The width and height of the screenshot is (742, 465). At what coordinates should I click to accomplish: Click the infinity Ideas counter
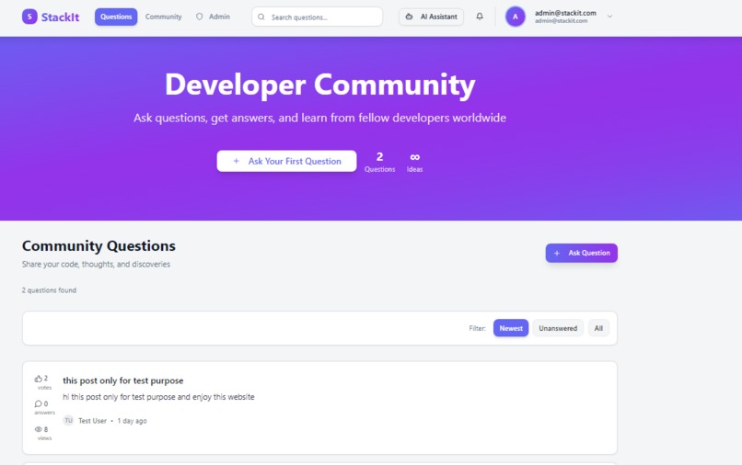(414, 162)
